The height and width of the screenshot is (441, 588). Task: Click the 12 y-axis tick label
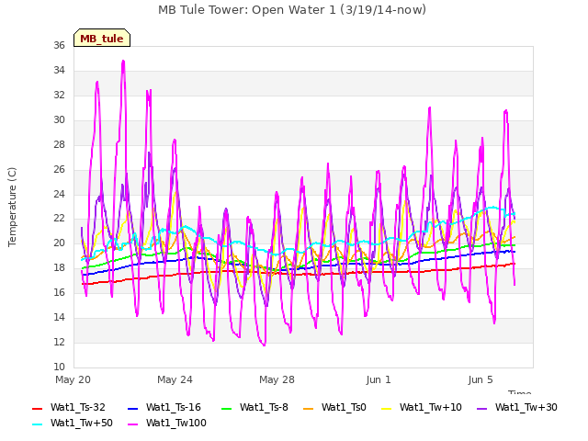(x=59, y=342)
